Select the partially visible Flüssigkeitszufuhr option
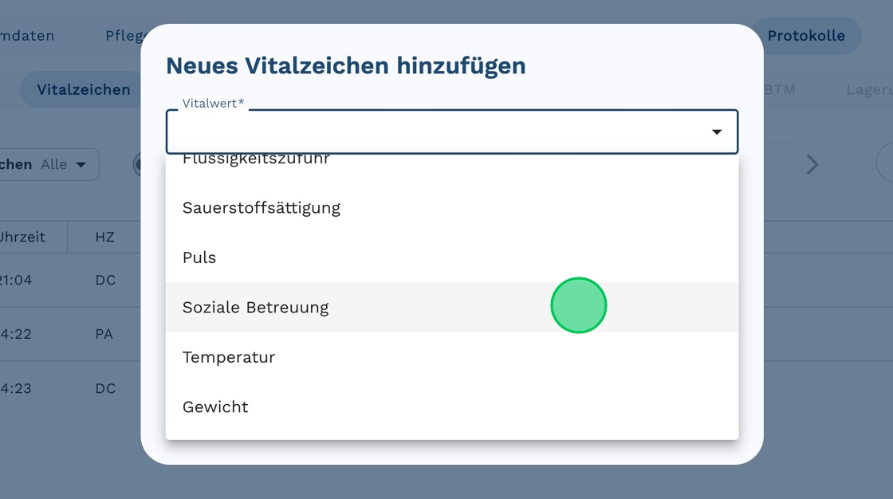The height and width of the screenshot is (499, 893). pos(256,160)
